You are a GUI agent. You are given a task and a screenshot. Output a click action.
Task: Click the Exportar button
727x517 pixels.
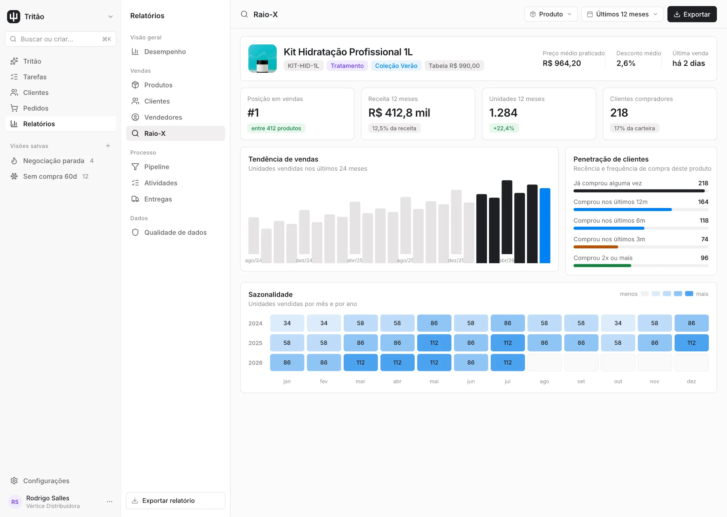tap(692, 14)
